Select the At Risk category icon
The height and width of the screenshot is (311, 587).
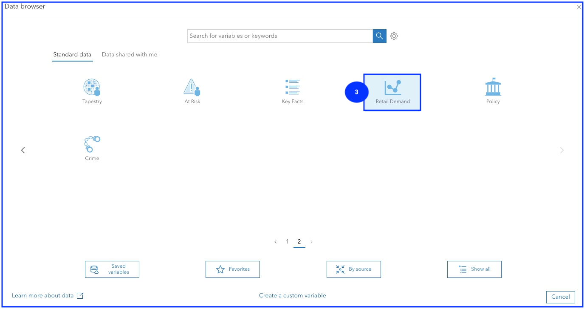(x=192, y=90)
